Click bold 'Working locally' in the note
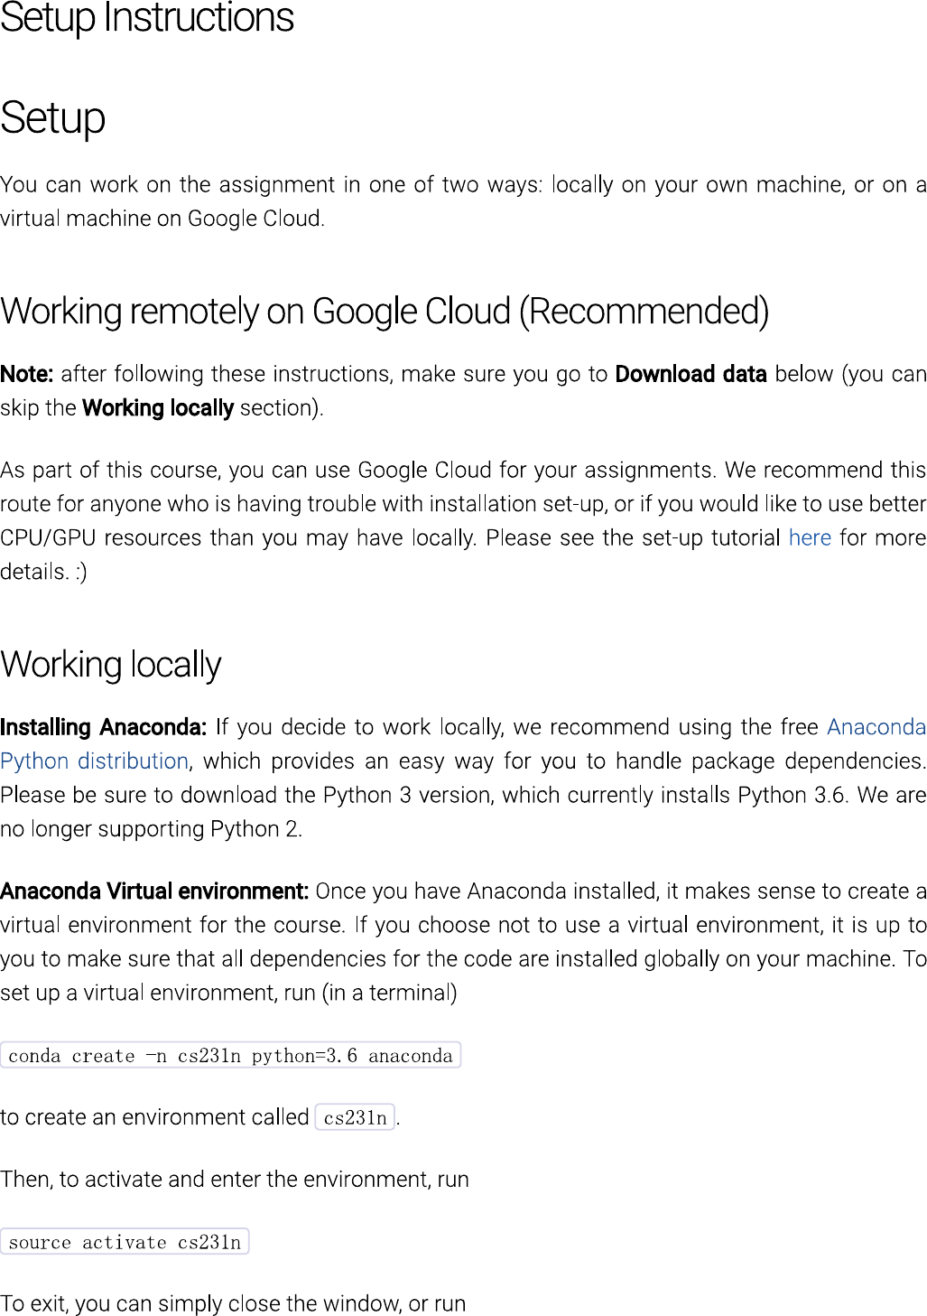This screenshot has height=1316, width=927. coord(158,408)
